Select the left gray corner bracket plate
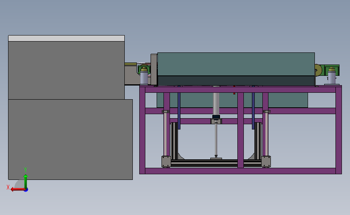Image resolution: width=350 pixels, height=215 pixels. tap(166, 161)
